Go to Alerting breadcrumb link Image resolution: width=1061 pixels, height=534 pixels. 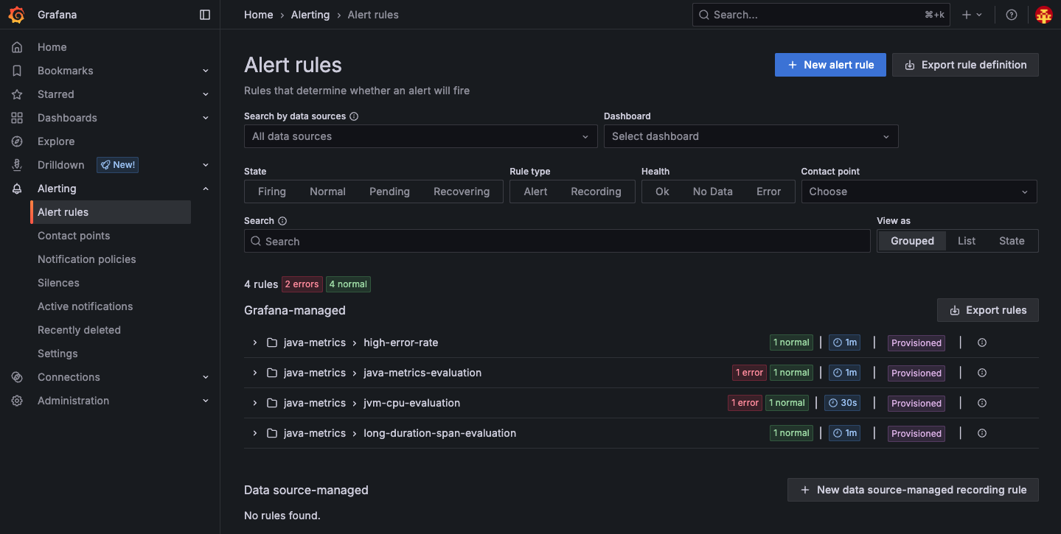pyautogui.click(x=310, y=15)
